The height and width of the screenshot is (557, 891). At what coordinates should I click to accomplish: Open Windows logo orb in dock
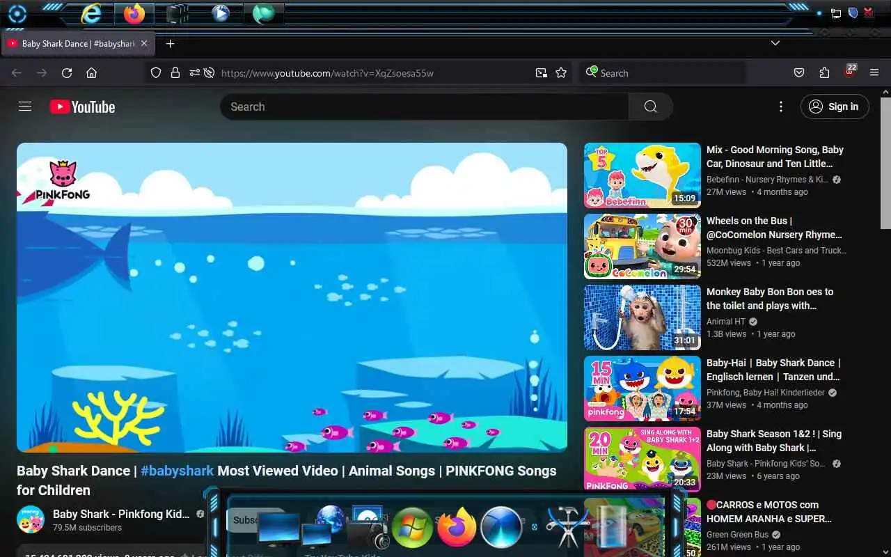click(412, 527)
